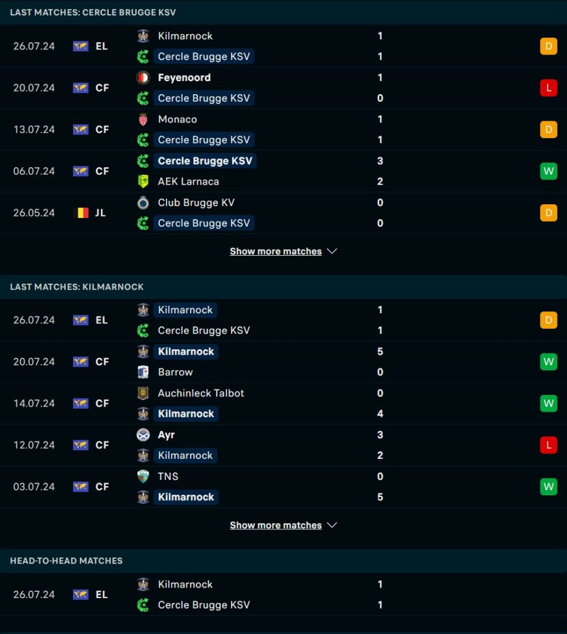Click the Ayr team logo icon
This screenshot has width=567, height=634.
pyautogui.click(x=143, y=435)
